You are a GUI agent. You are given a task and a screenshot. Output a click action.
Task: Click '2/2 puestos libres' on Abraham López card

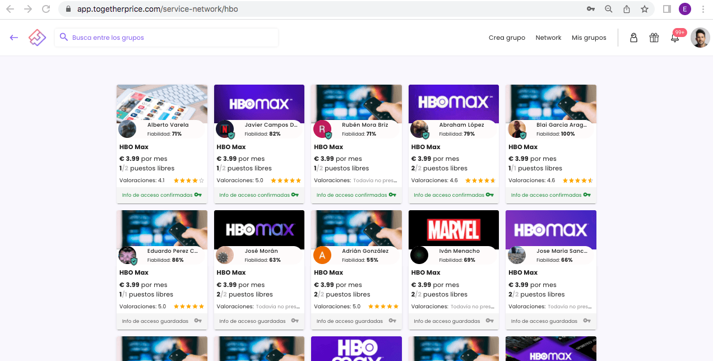pos(439,168)
